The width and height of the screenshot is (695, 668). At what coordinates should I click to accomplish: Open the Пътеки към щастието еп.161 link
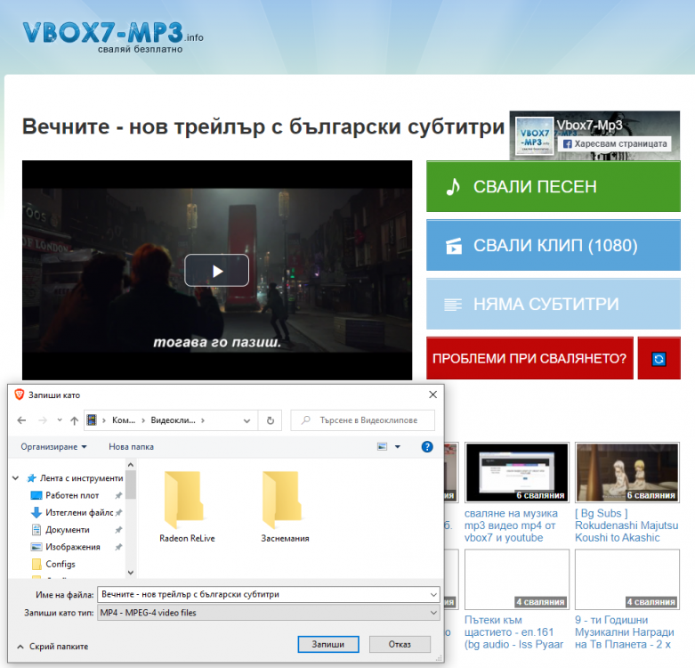(x=513, y=632)
